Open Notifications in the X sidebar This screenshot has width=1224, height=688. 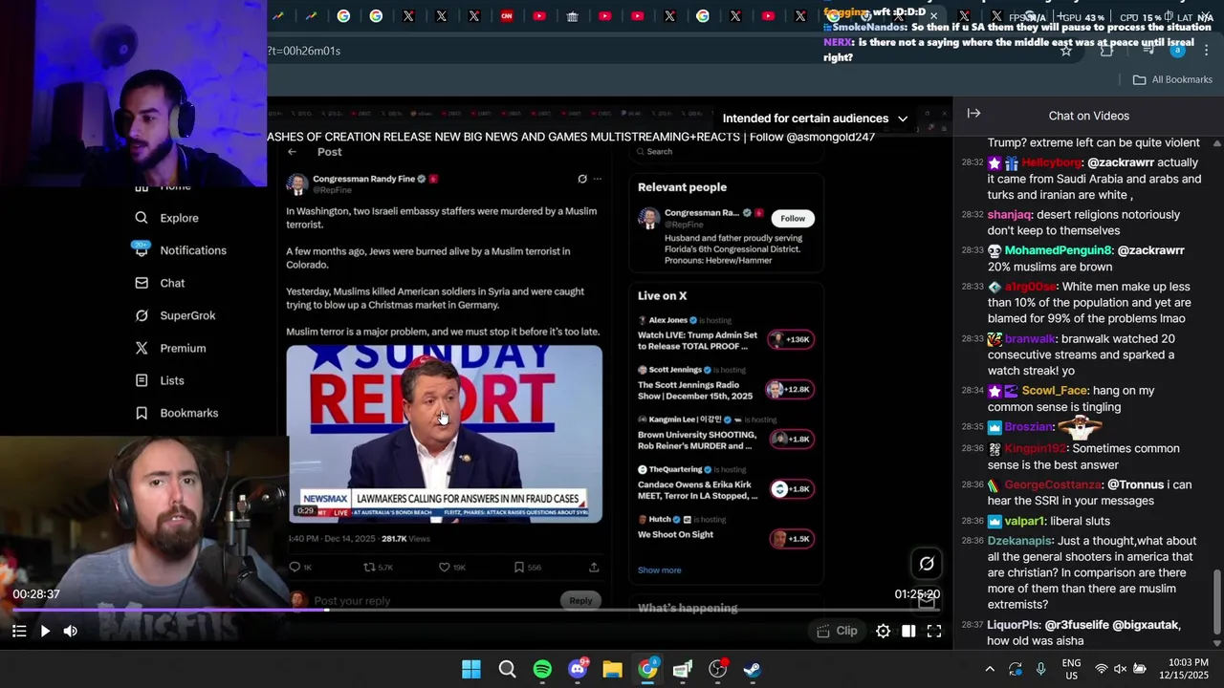180,250
